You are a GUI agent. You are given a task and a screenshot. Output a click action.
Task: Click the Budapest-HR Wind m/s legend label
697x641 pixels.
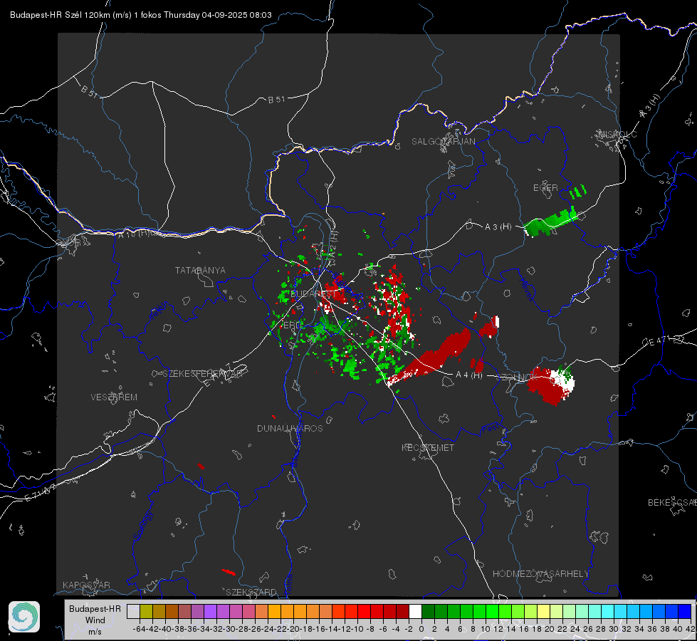95,620
